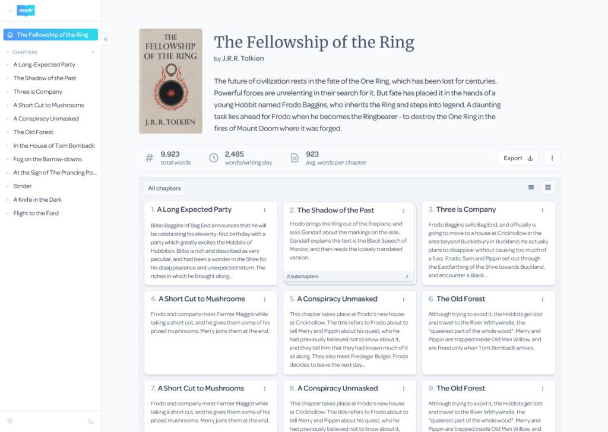
Task: Switch to grid view layout
Action: [548, 188]
